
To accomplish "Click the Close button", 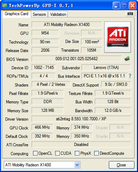I will click(x=121, y=165).
